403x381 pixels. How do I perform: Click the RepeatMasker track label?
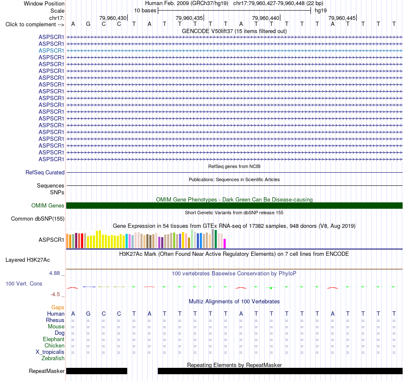47,371
